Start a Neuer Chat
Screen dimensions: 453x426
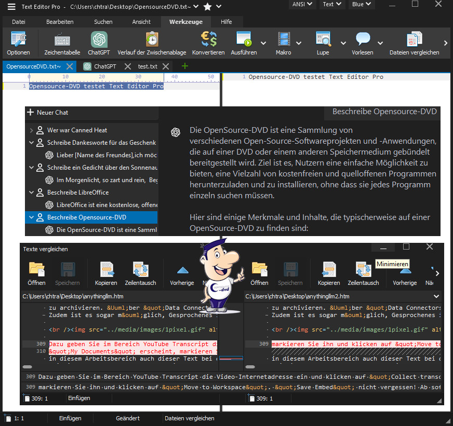47,113
